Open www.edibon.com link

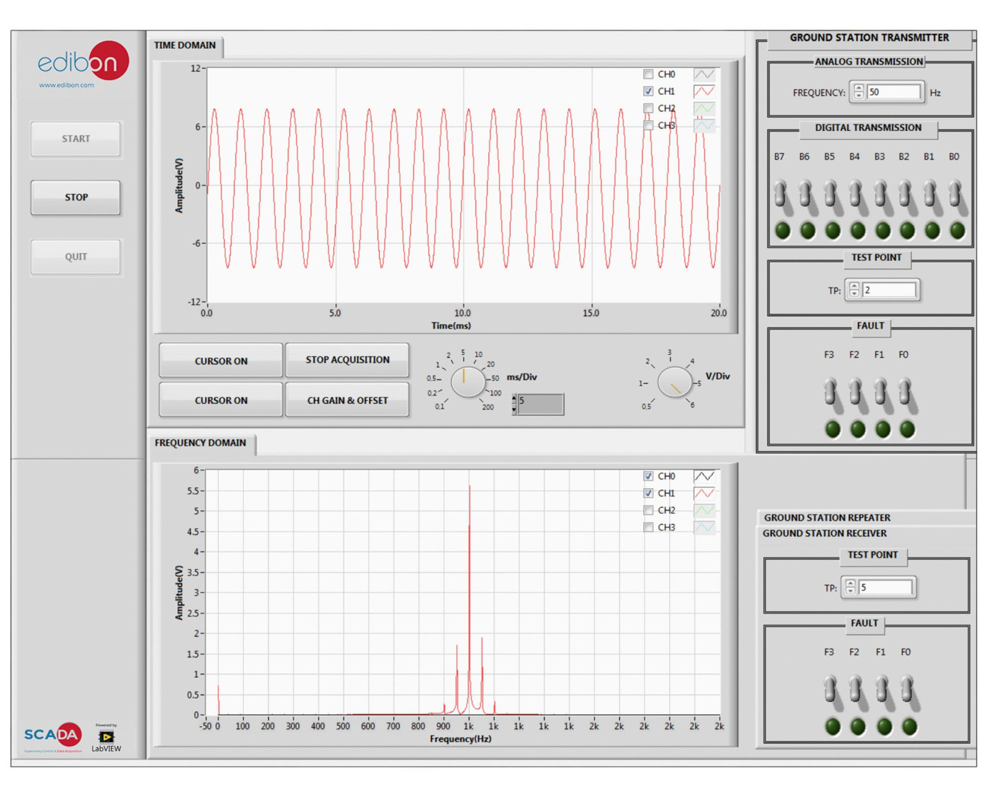(x=66, y=85)
